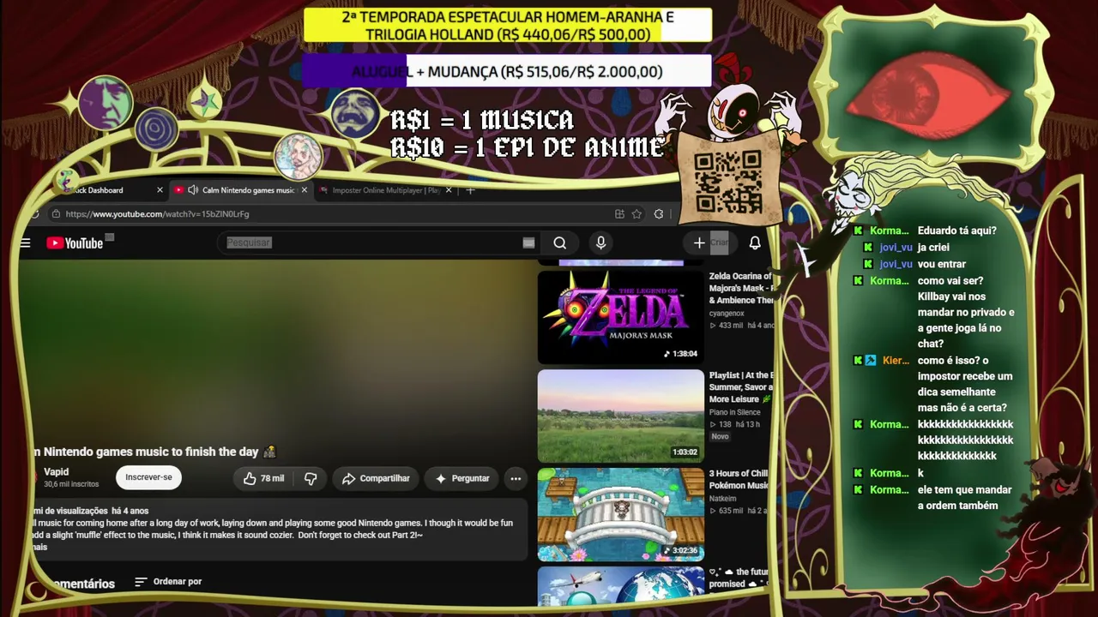1098x617 pixels.
Task: Like the video with 78 mil likes
Action: [264, 478]
